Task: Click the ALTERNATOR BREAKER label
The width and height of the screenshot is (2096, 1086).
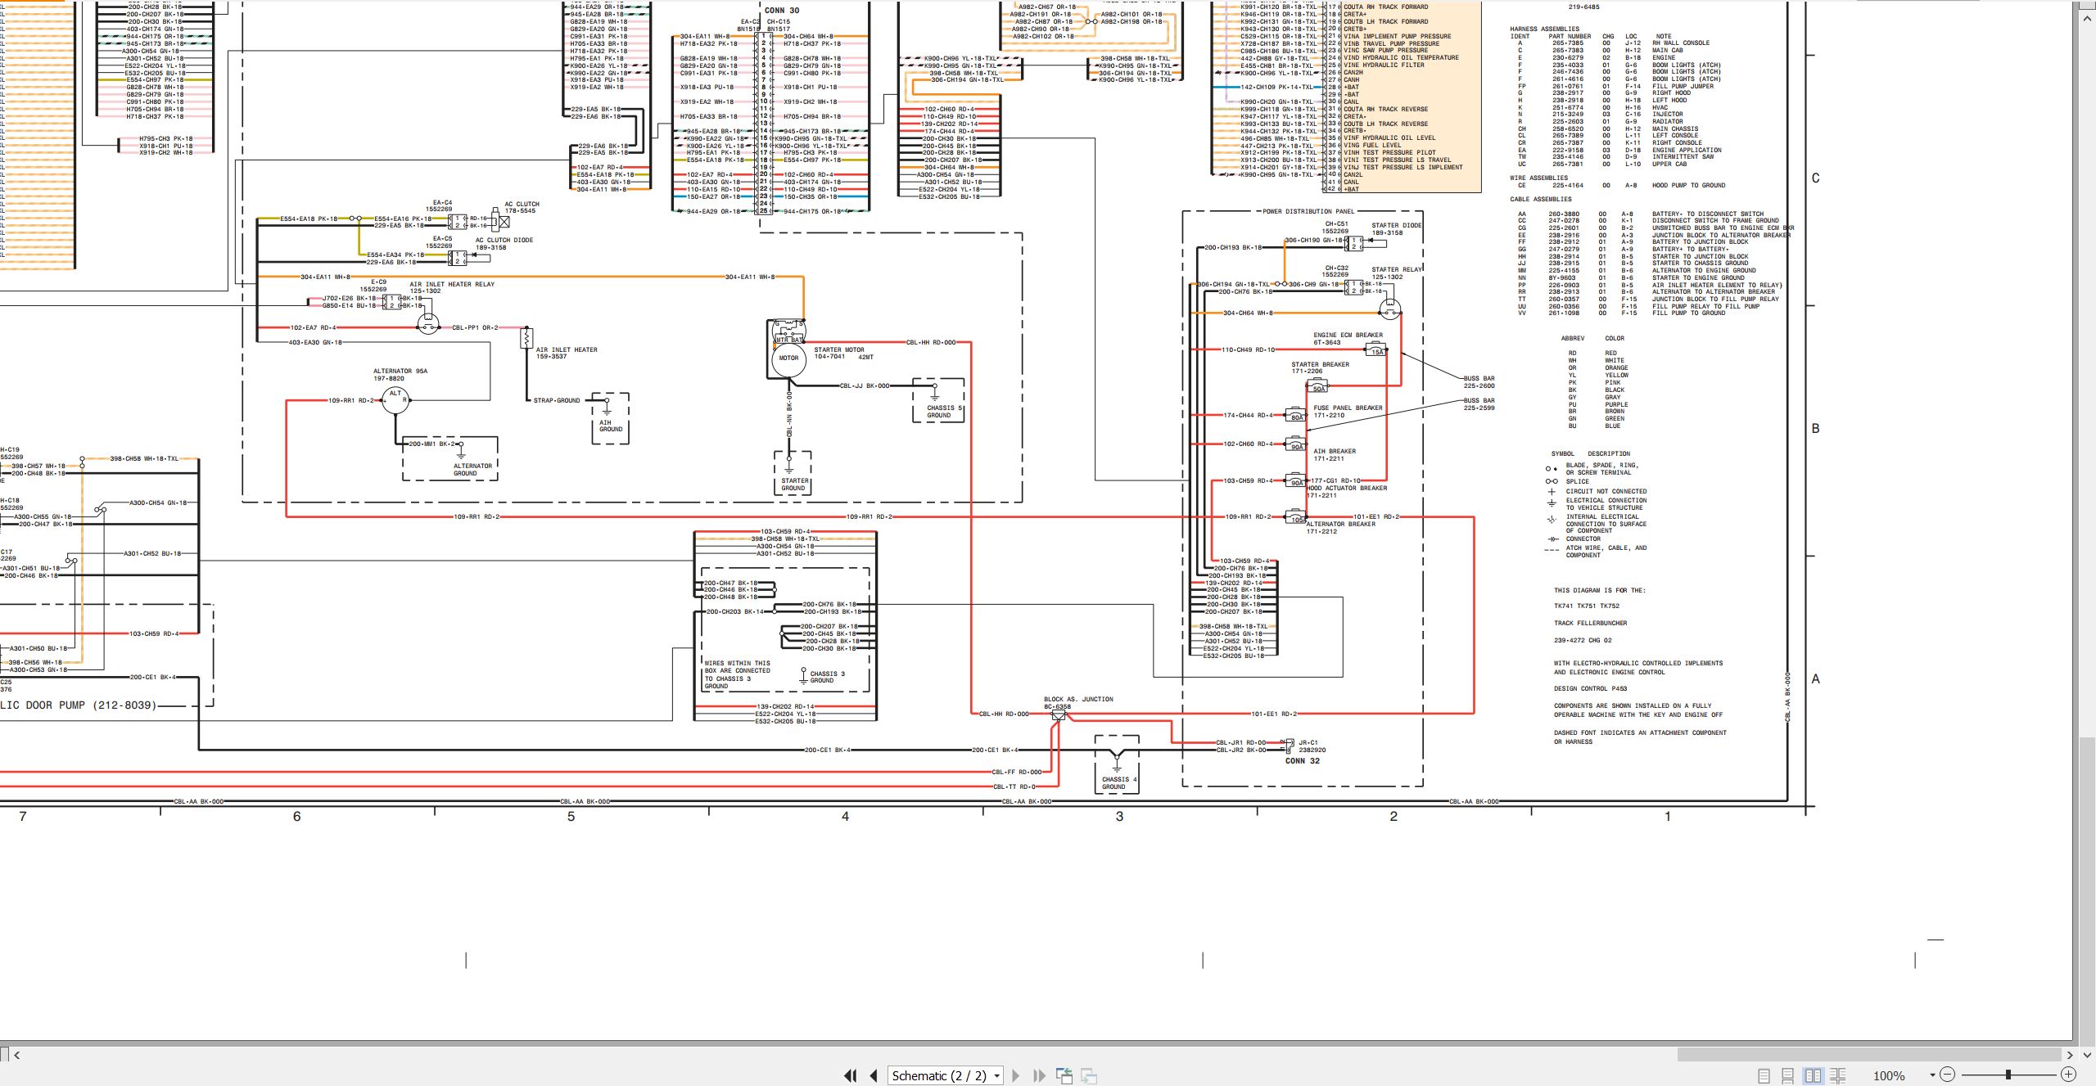Action: click(1341, 524)
